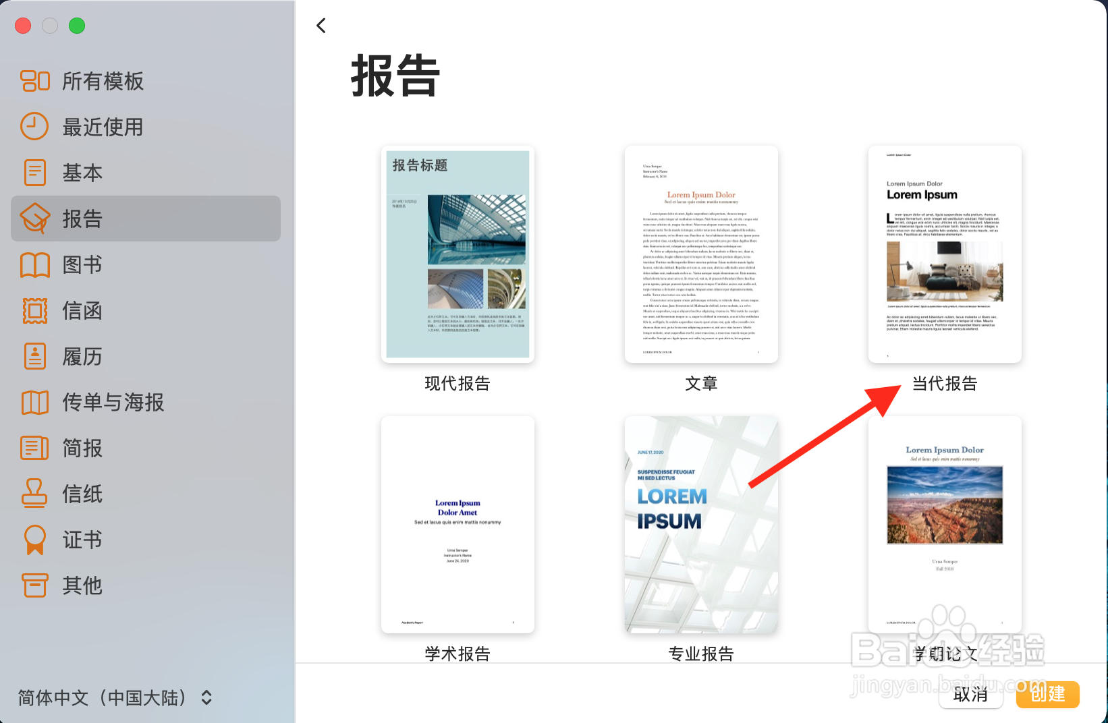Select the 简报 newsletter icon
Screen dimensions: 1108x723
pyautogui.click(x=34, y=448)
